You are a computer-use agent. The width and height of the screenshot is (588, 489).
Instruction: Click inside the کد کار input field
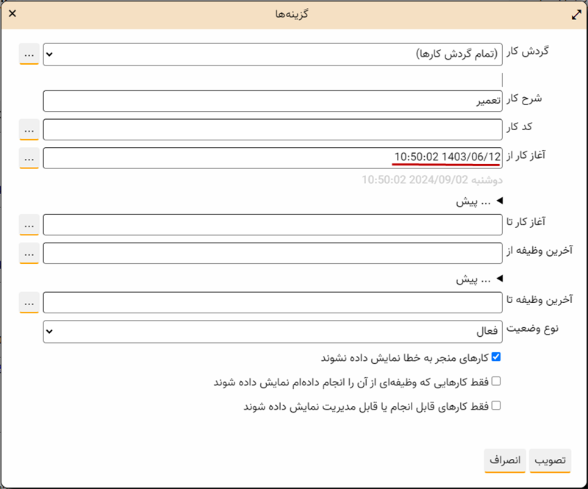272,129
